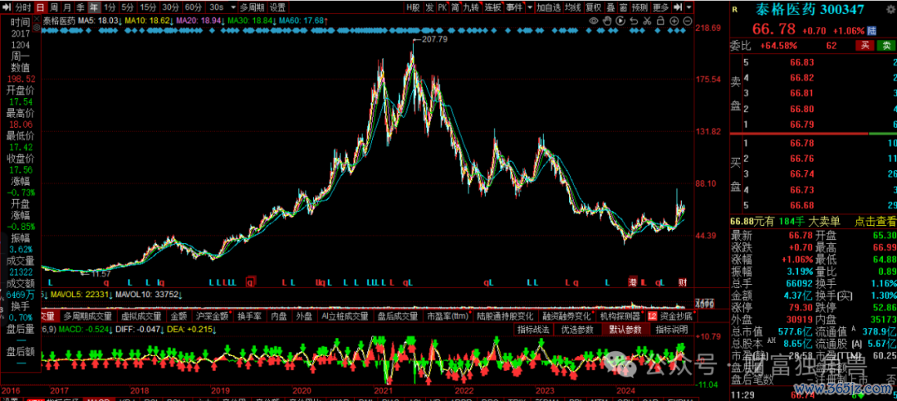Click the replay circle icon above chart

620,21
